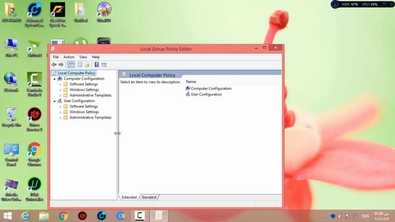395x222 pixels.
Task: Select Administrative Templates folder under User Configuration
Action: [x=91, y=117]
